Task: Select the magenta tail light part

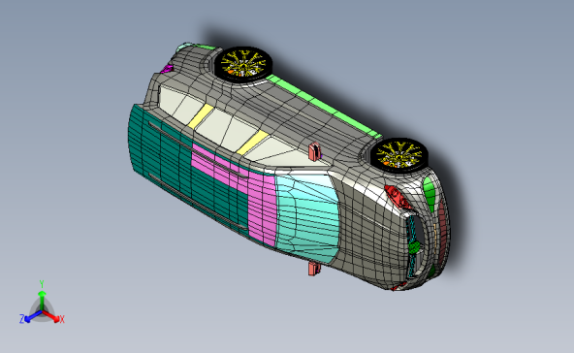Action: 168,69
